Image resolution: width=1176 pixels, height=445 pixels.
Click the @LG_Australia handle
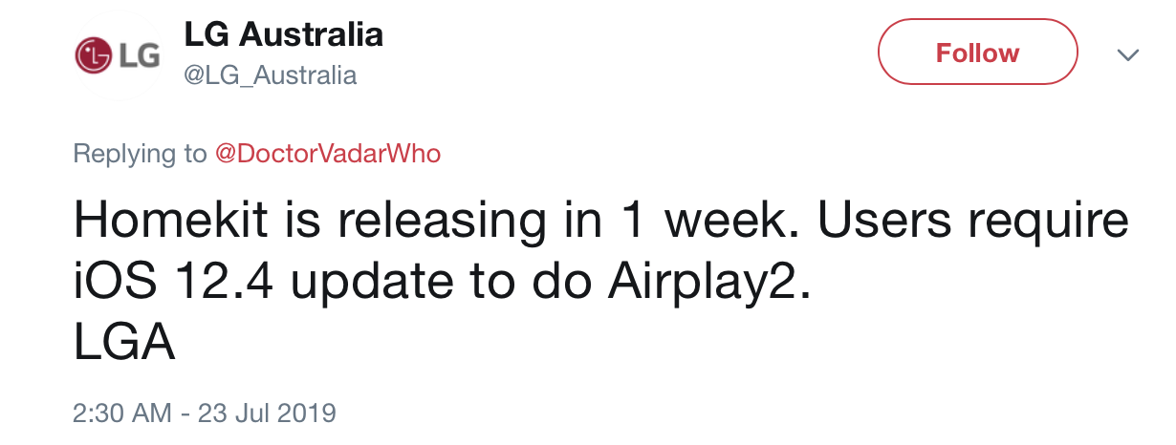click(x=270, y=75)
